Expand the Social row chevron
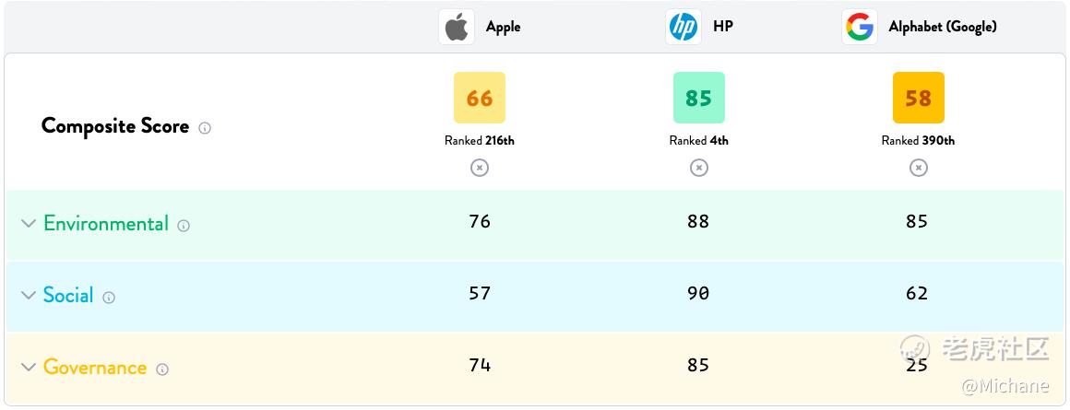Image resolution: width=1070 pixels, height=410 pixels. pos(28,295)
